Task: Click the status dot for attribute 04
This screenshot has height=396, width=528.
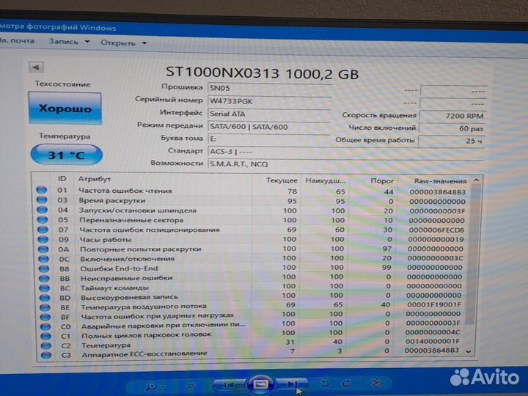Action: [43, 210]
